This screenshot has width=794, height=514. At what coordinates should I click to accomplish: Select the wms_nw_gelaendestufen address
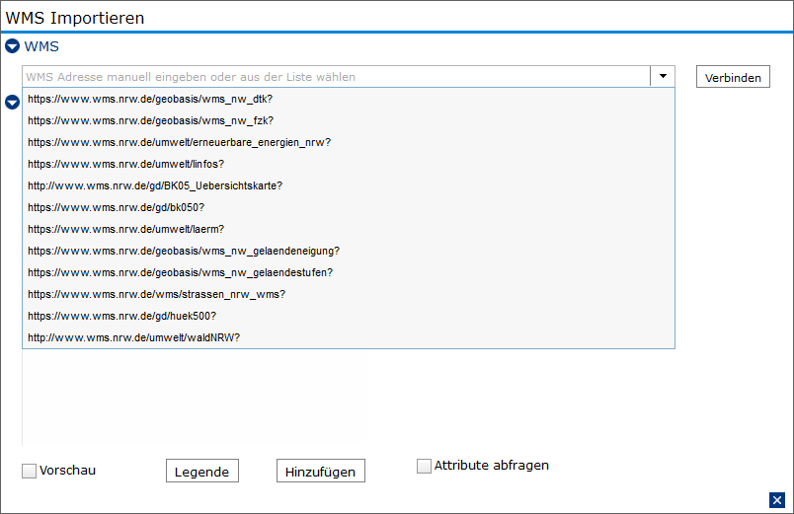349,273
